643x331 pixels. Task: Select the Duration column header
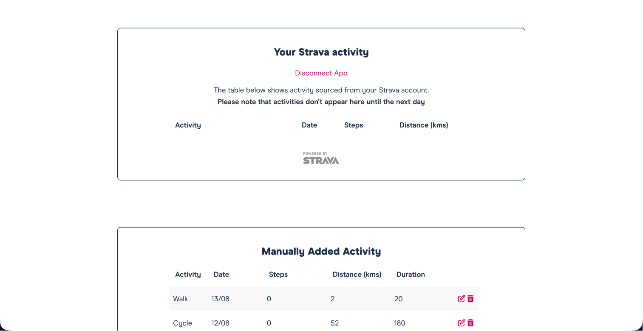(411, 274)
